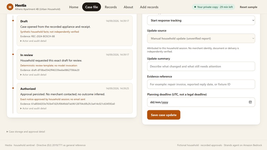This screenshot has width=267, height=150.
Task: Click the Reset sample button
Action: 248,7
